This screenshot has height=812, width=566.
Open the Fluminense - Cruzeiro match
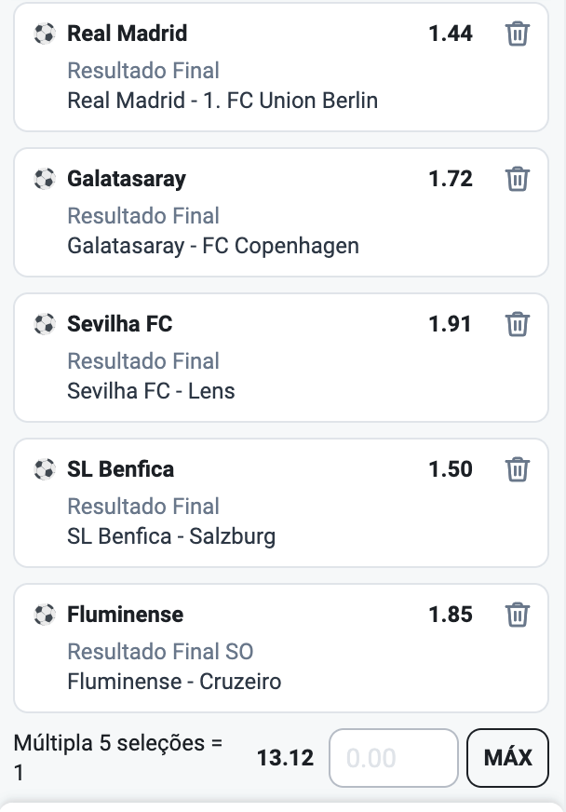(174, 682)
